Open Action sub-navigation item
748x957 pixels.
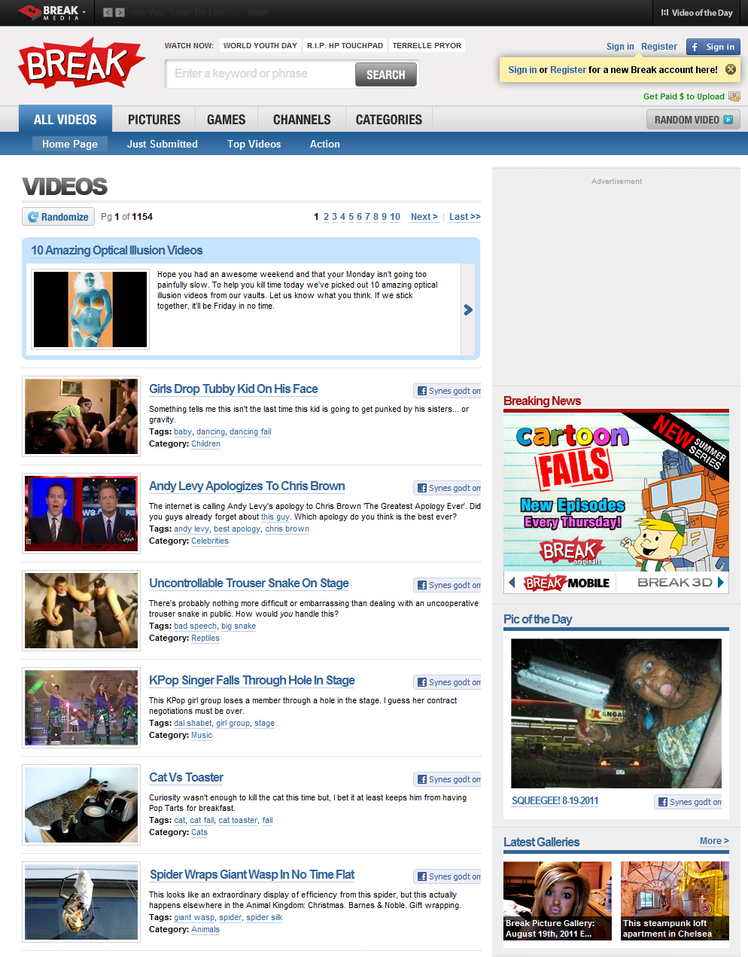coord(325,144)
